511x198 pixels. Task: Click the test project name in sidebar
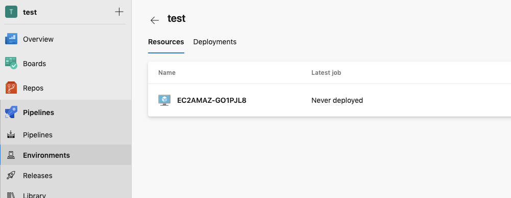[30, 12]
